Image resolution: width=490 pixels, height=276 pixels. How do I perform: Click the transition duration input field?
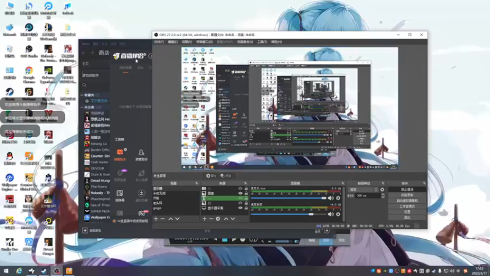click(x=367, y=196)
